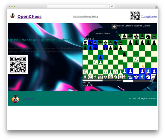Click the Try Application link below the large QR code
Screen dimensions: 165x140
[x=16, y=77]
